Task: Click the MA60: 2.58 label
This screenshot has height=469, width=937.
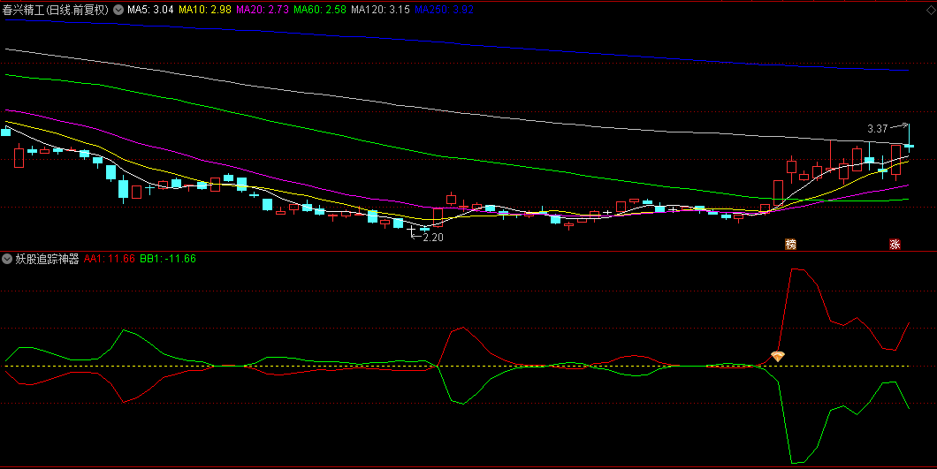Action: point(320,10)
